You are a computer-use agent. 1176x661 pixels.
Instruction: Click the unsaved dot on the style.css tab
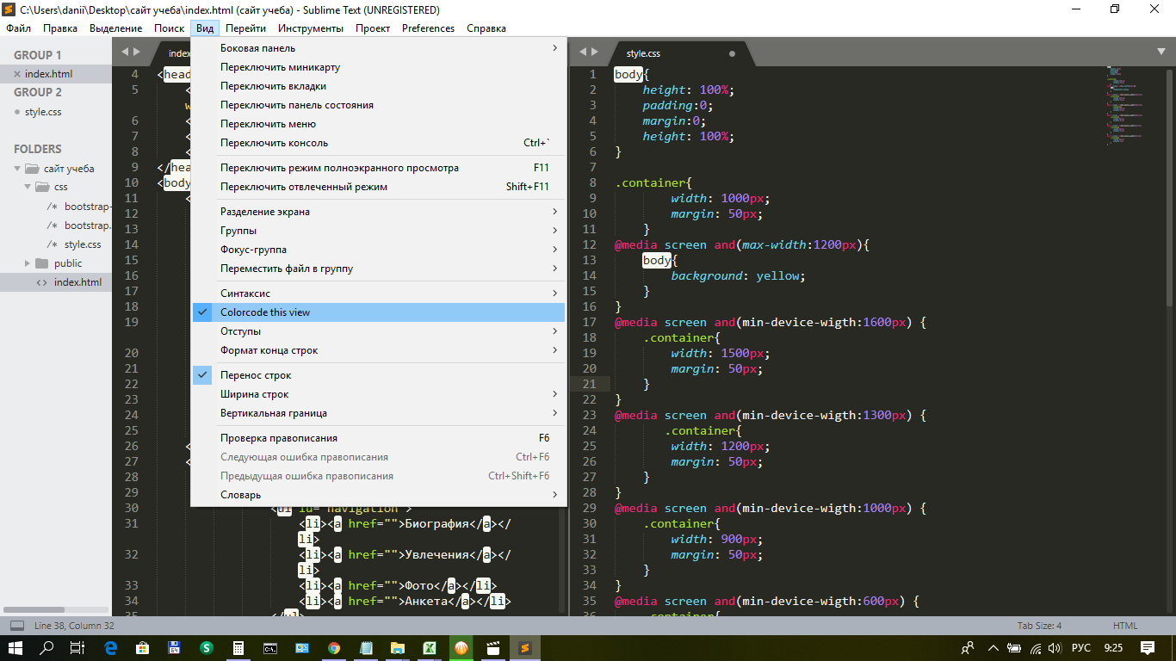tap(733, 53)
